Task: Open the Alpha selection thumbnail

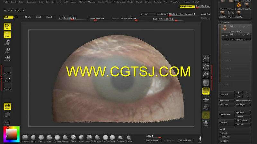Action: (x=7, y=70)
